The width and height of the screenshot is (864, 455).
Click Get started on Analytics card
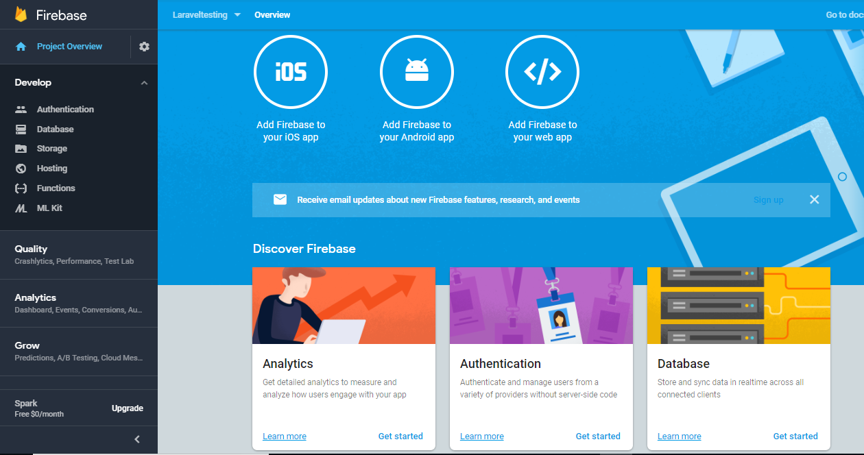tap(400, 436)
